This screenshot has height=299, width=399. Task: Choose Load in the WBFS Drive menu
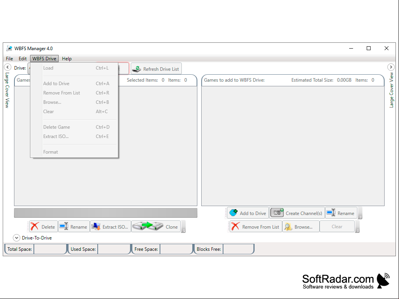point(74,68)
